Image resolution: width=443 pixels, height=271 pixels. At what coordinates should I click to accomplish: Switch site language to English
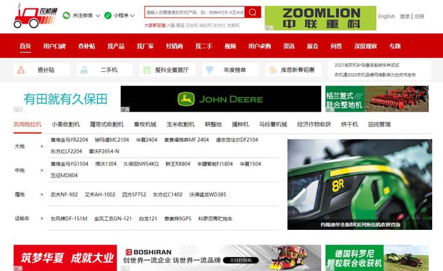click(387, 17)
